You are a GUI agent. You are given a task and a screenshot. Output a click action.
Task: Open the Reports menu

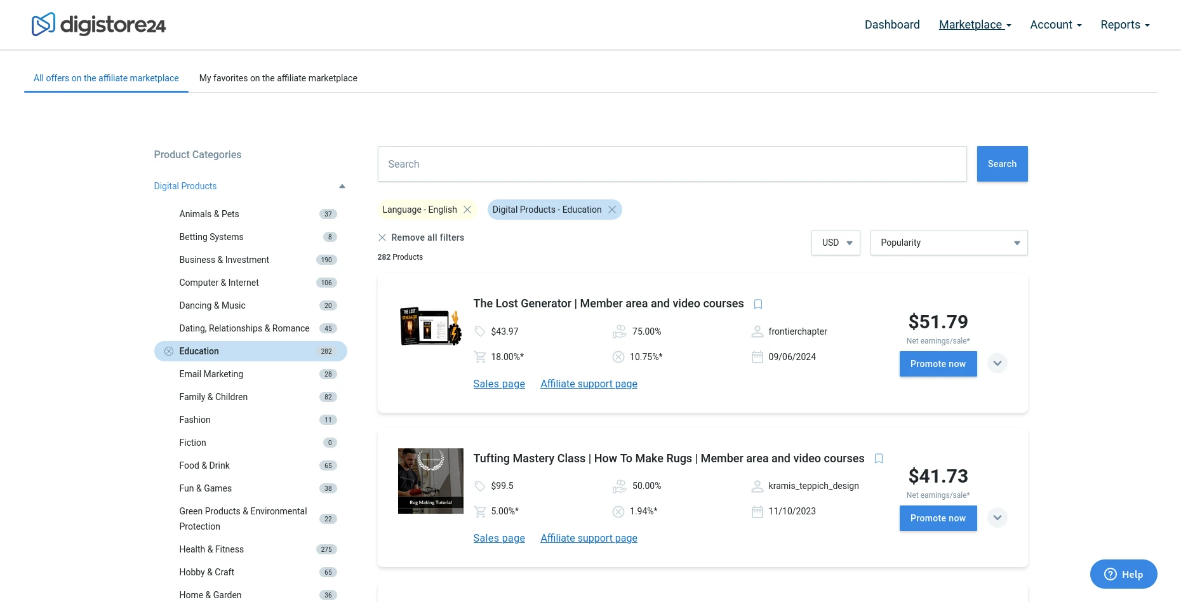coord(1124,24)
